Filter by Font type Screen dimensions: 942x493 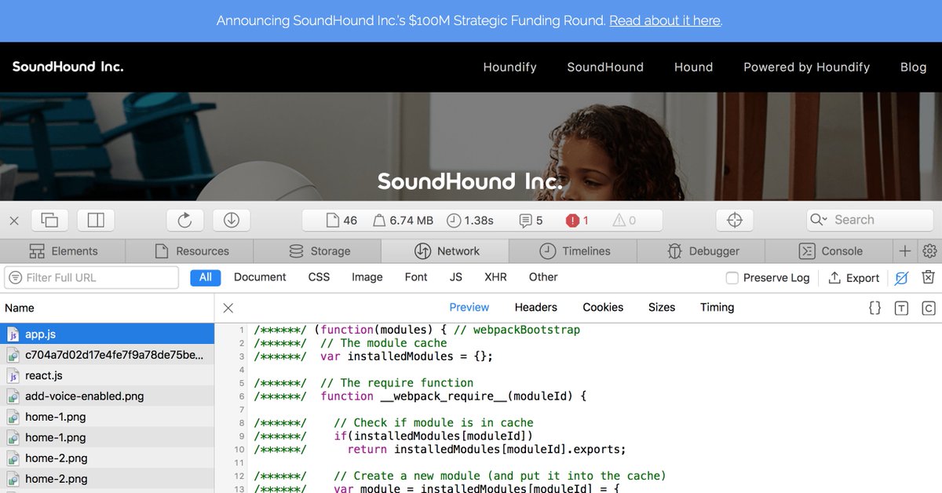(416, 277)
